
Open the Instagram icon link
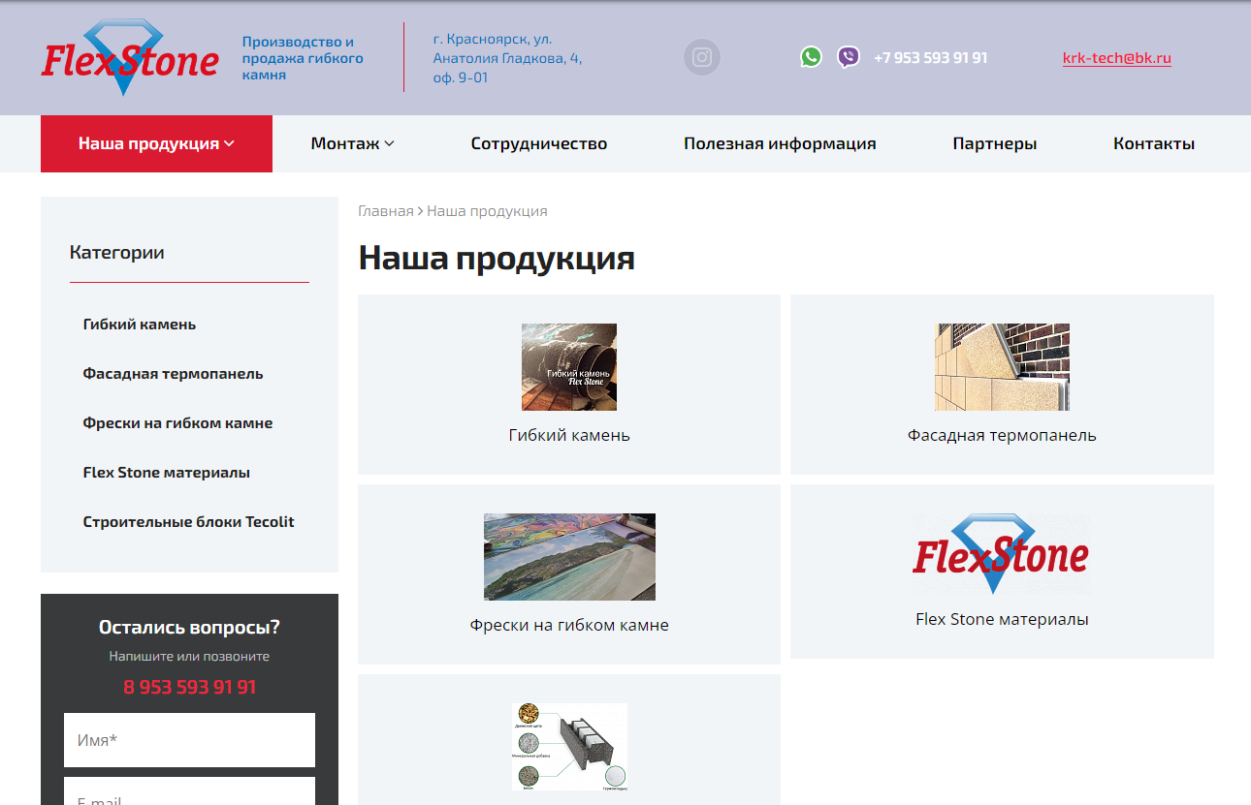pyautogui.click(x=702, y=57)
